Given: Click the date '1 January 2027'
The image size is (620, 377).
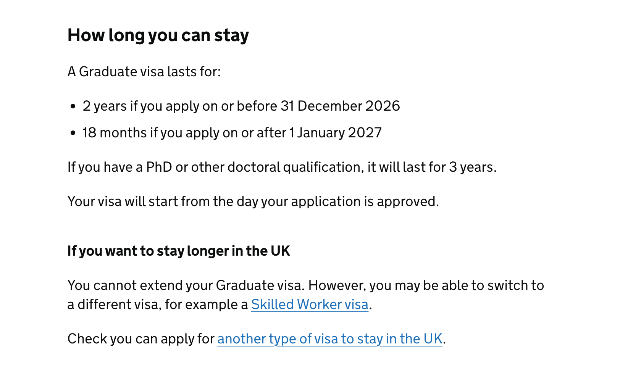Looking at the screenshot, I should click(335, 133).
